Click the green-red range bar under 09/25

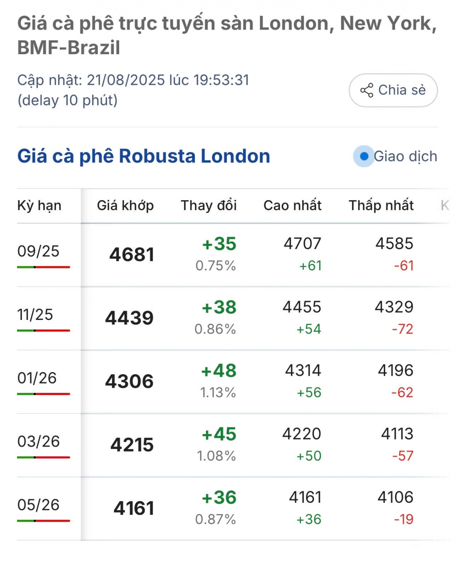point(44,267)
